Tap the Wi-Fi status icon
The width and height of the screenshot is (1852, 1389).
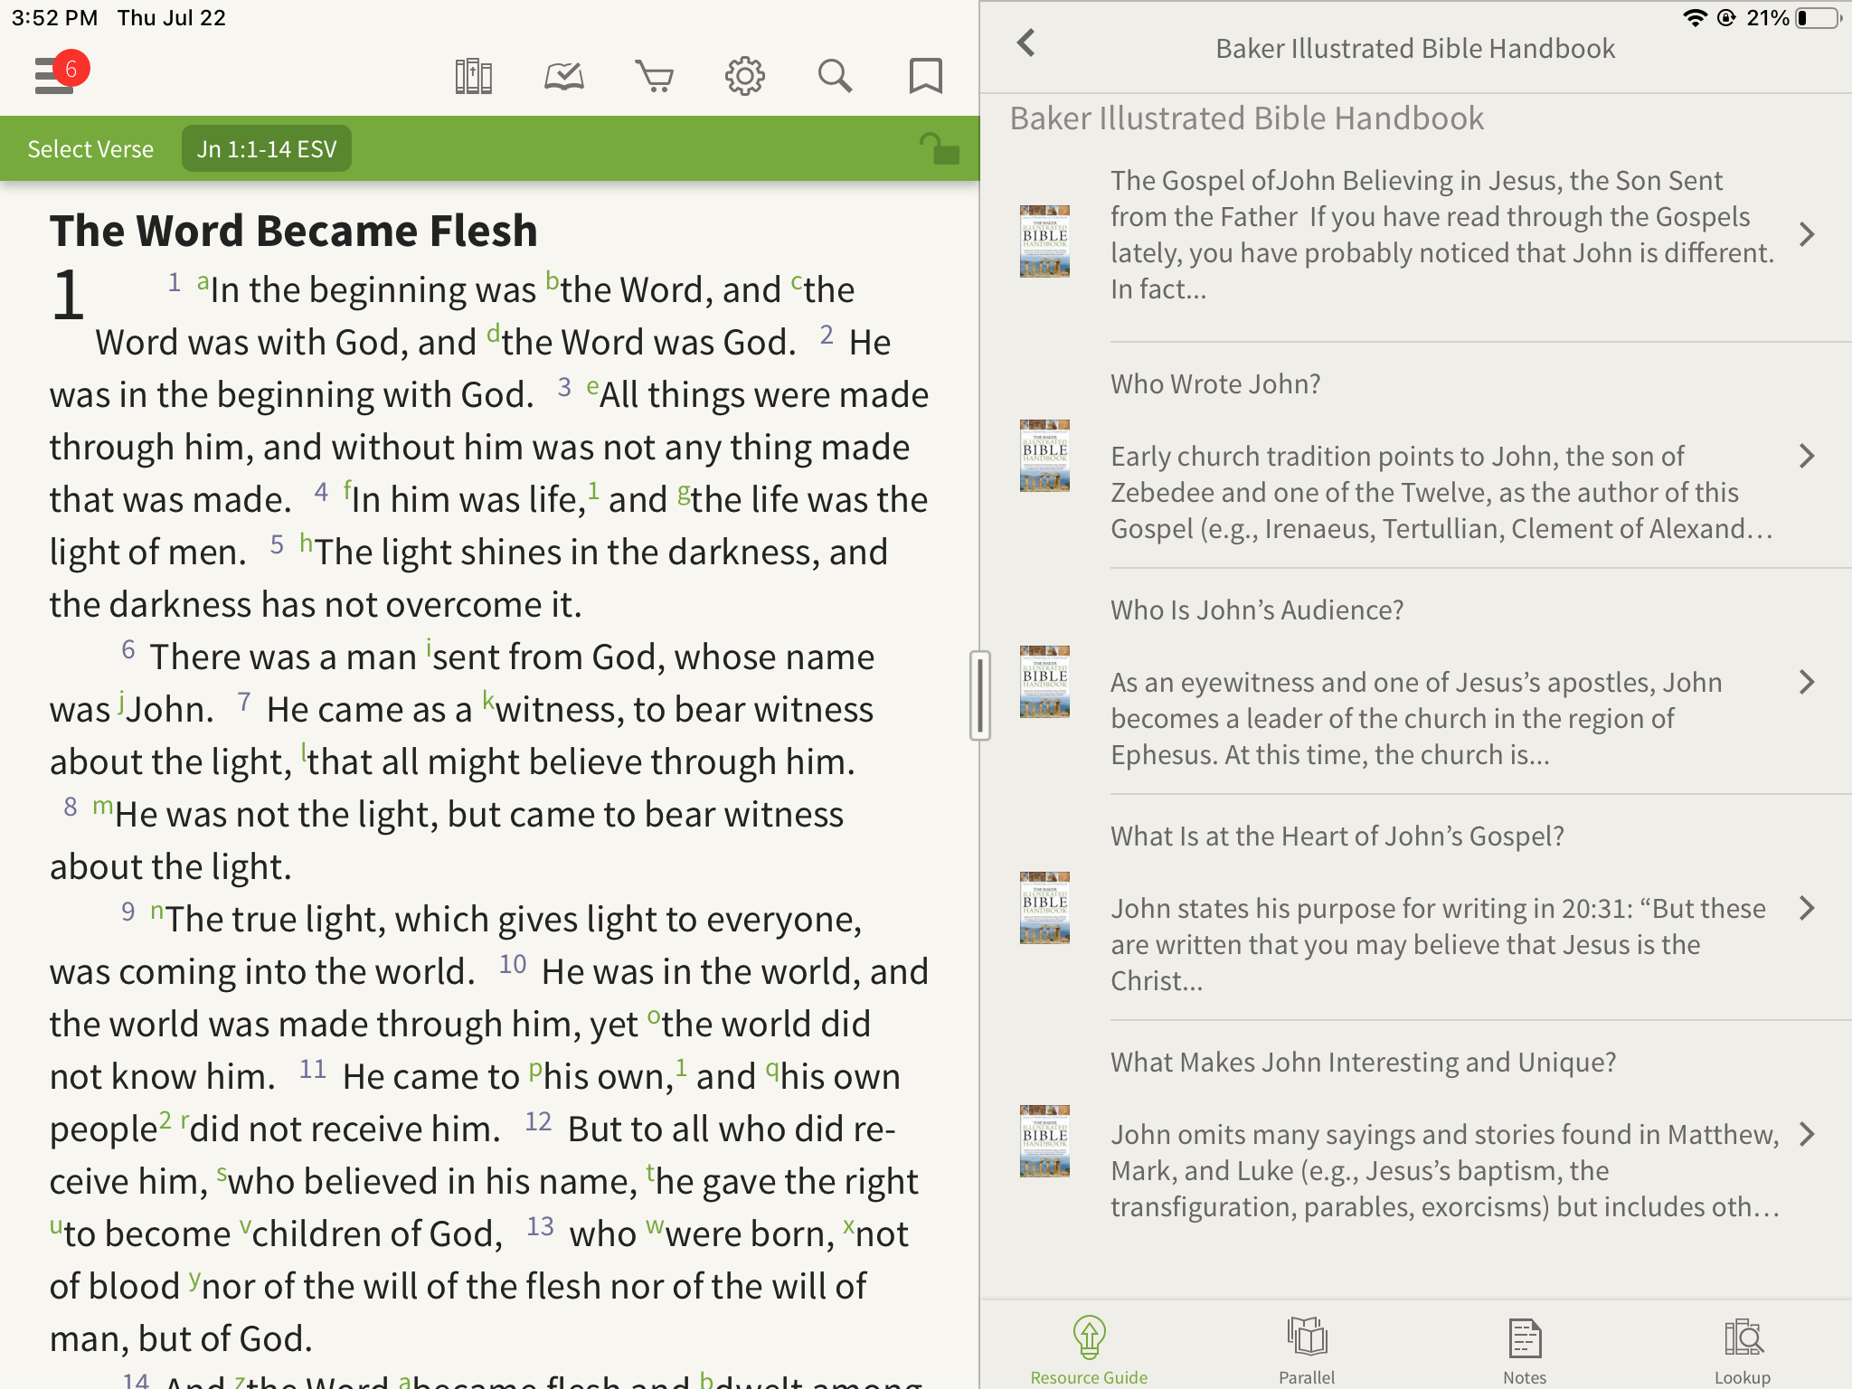point(1695,18)
